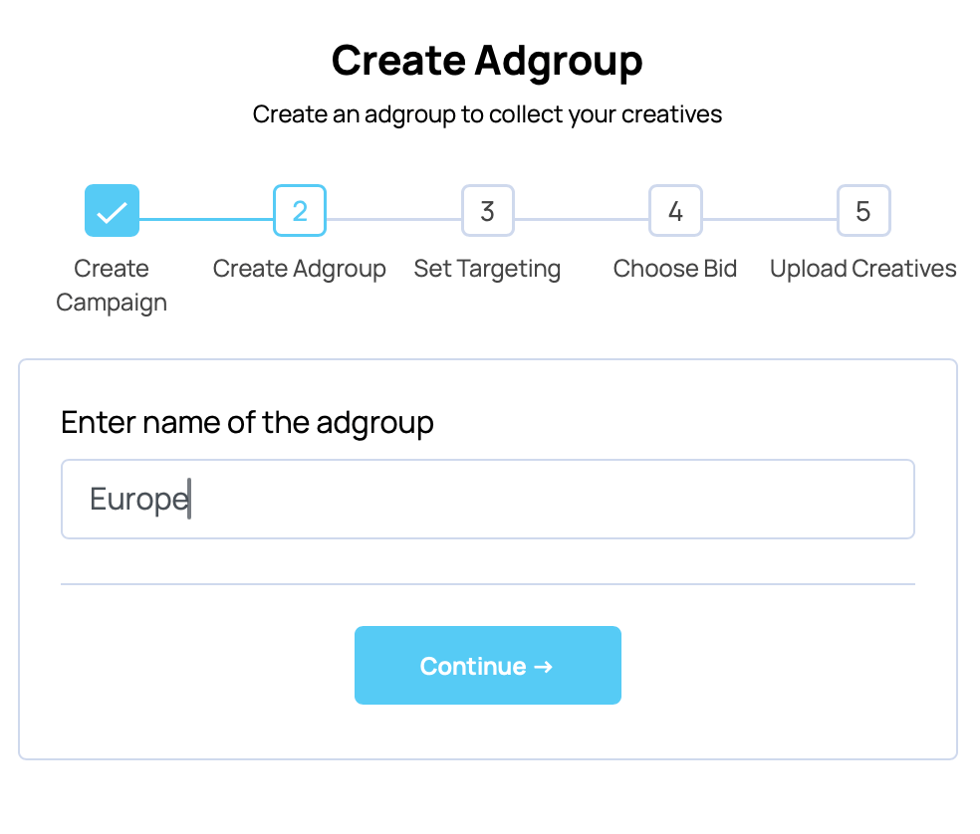
Task: Click the Enter name of the adgroup label
Action: click(247, 422)
